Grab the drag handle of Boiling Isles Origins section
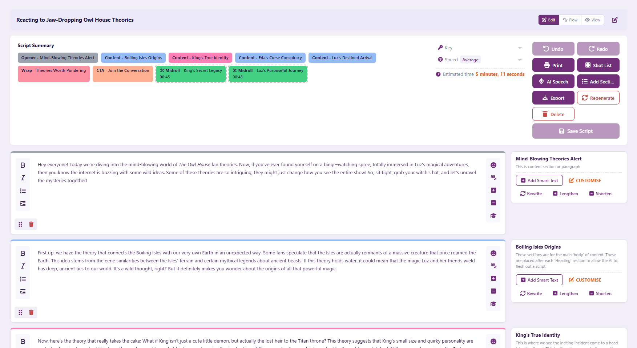Viewport: 637px width, 348px height. (x=20, y=312)
